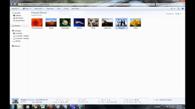Select Network in the navigation pane

[x=17, y=46]
